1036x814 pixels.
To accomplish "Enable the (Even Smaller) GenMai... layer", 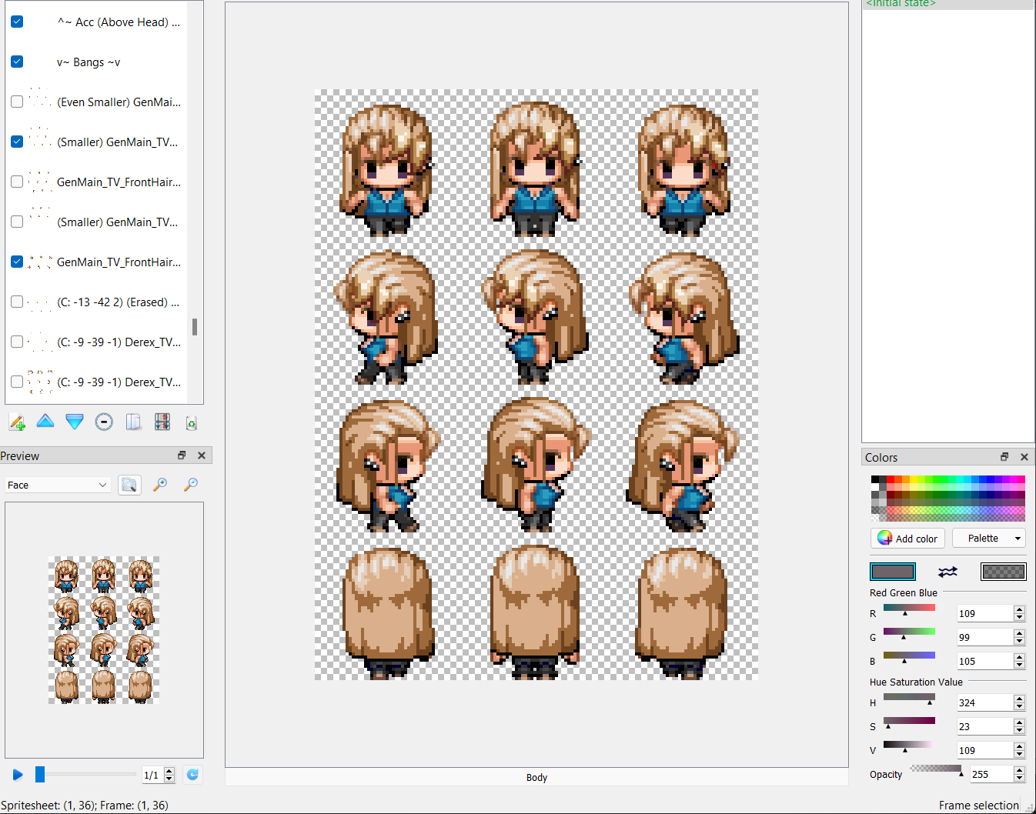I will click(x=17, y=102).
